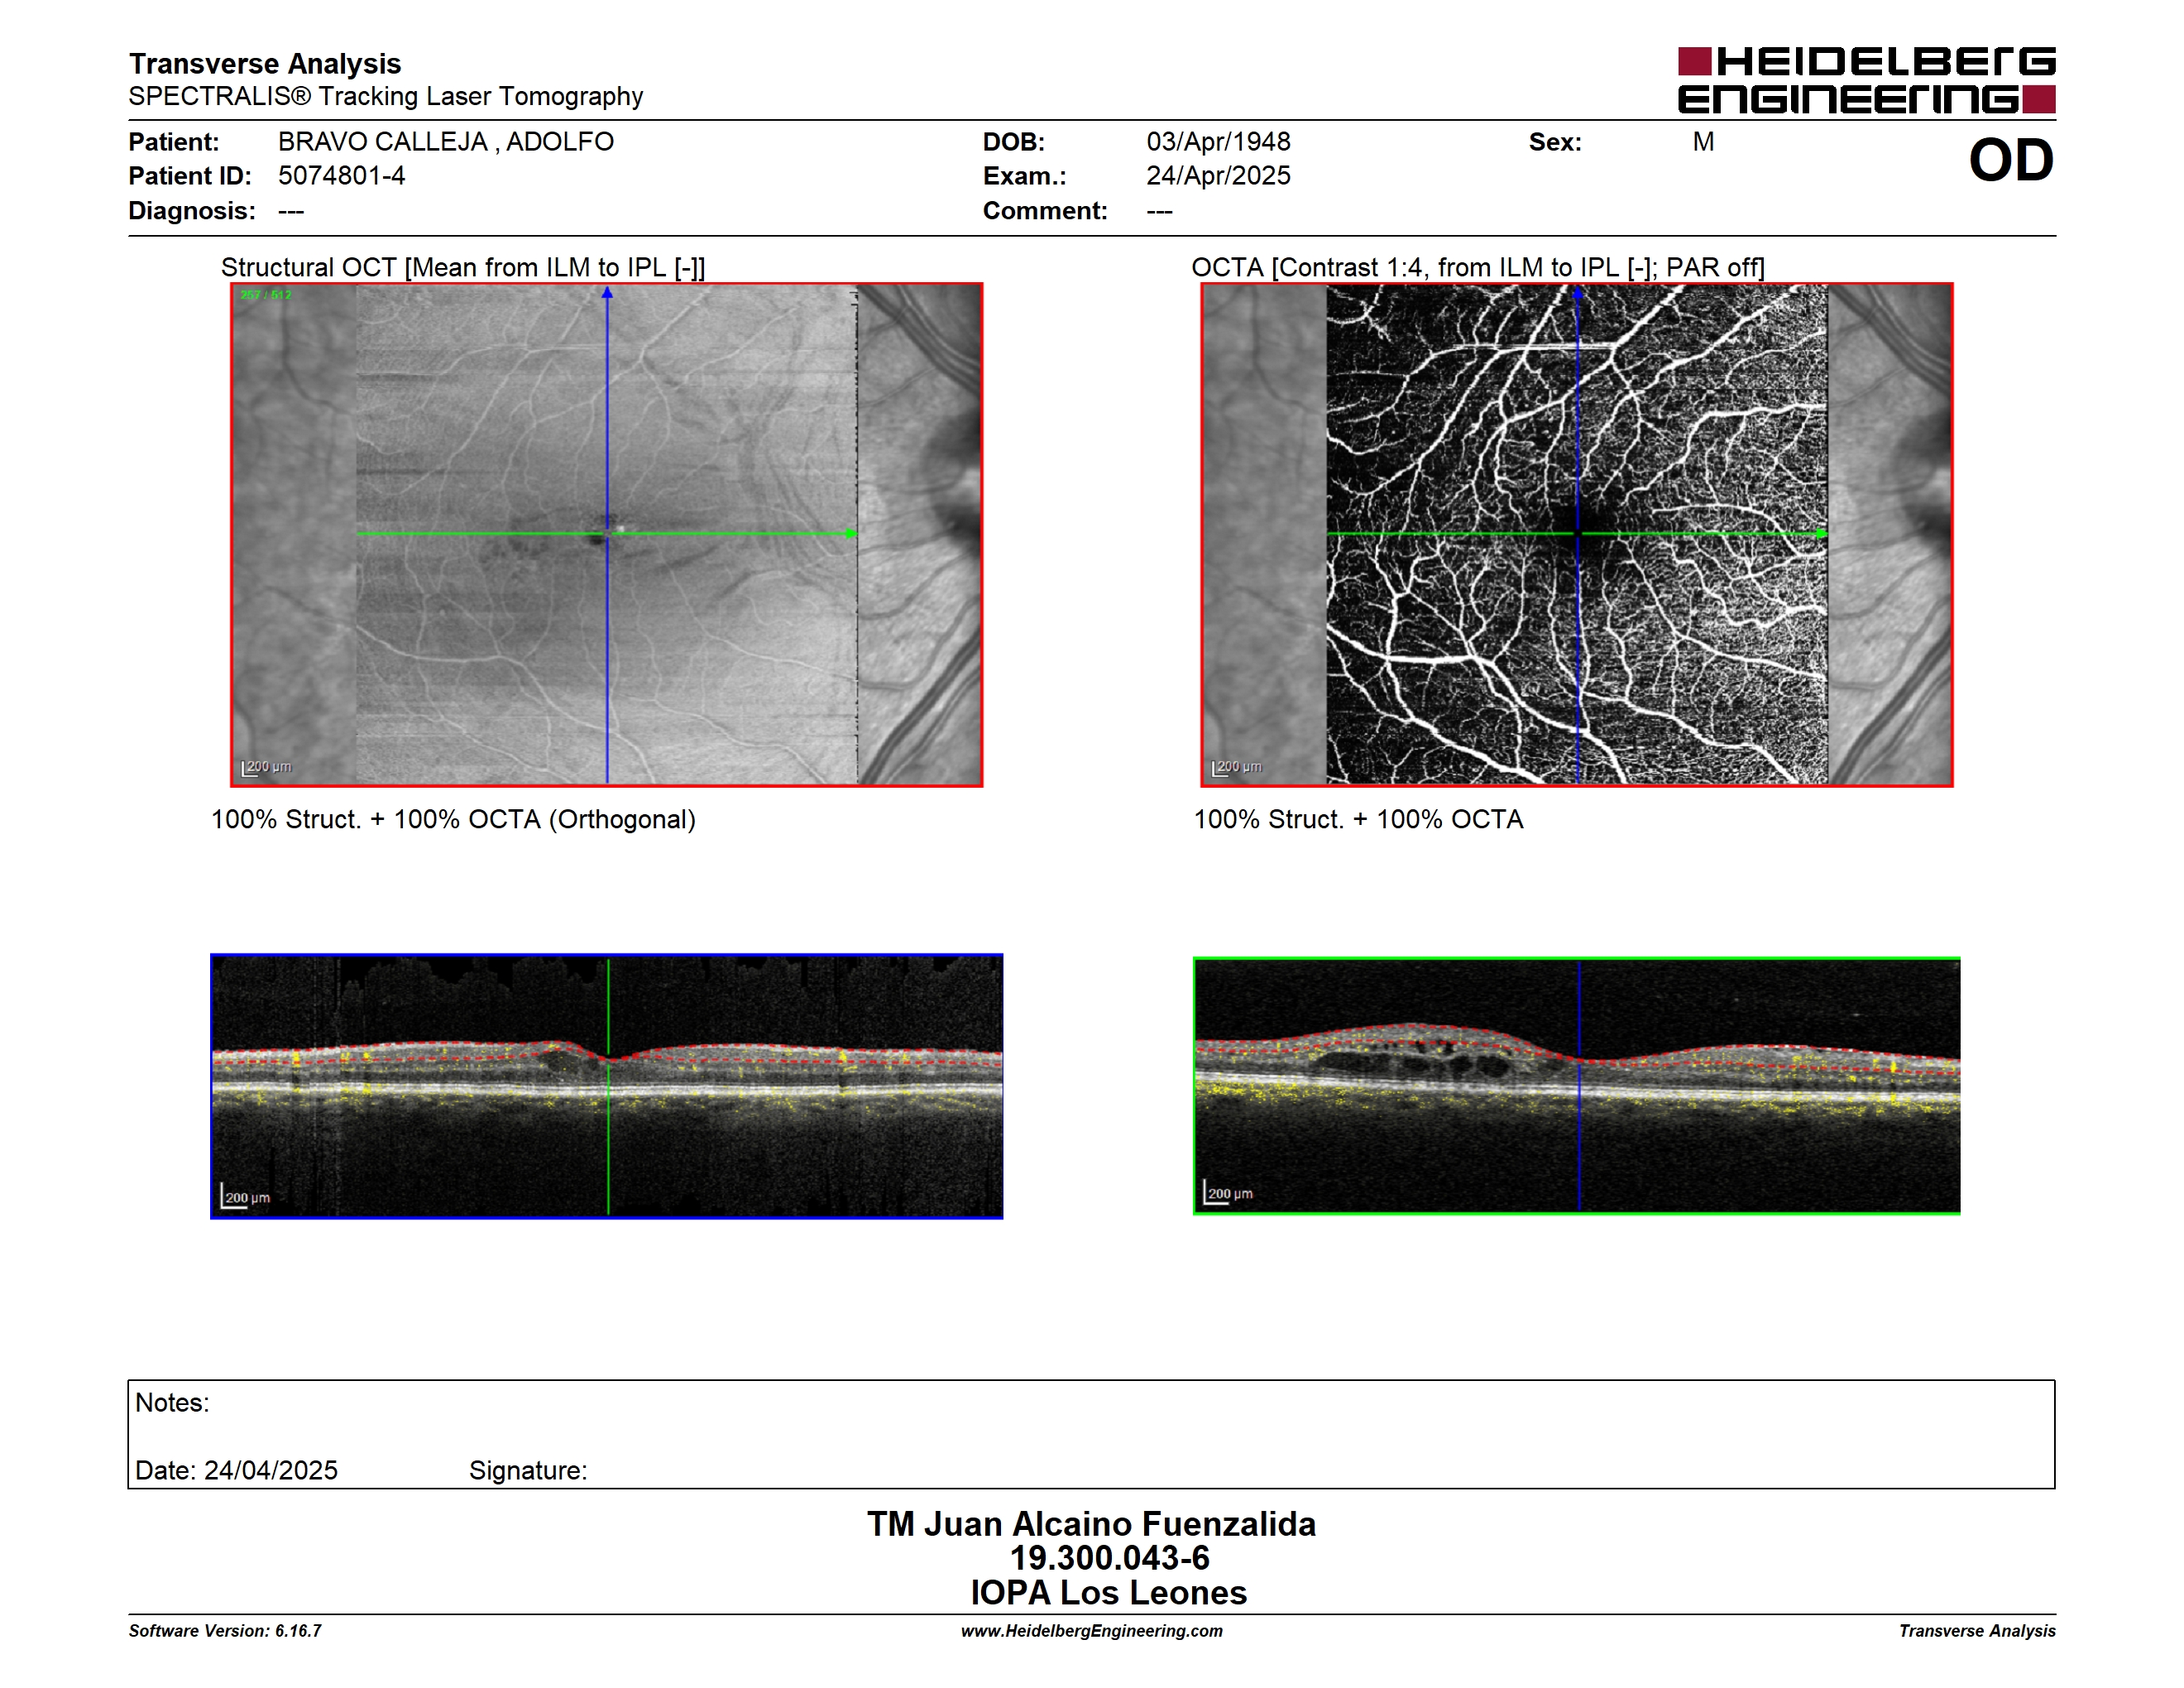The width and height of the screenshot is (2184, 1688).
Task: Open the OCTA angiography en-face image
Action: (1577, 535)
